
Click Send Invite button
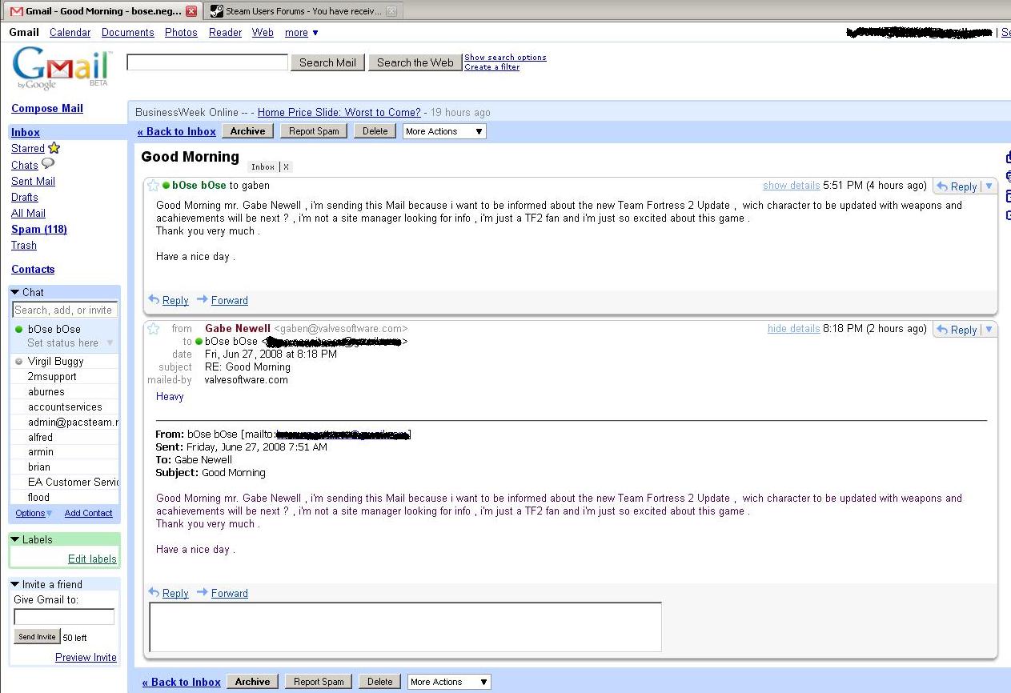[37, 636]
